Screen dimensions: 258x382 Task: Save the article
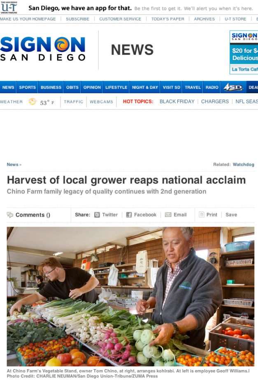tap(231, 215)
